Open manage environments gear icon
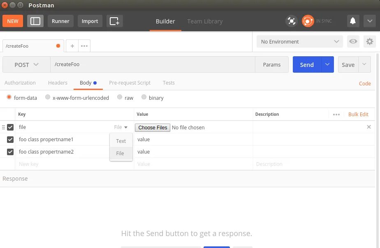Image resolution: width=380 pixels, height=248 pixels. tap(370, 41)
